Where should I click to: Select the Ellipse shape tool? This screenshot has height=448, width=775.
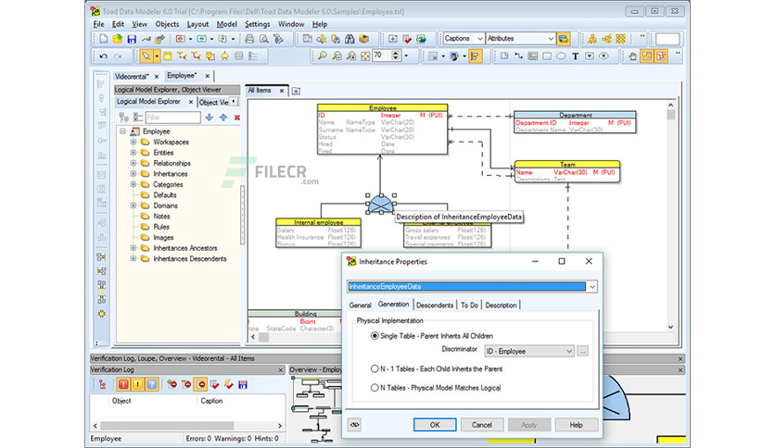point(561,56)
